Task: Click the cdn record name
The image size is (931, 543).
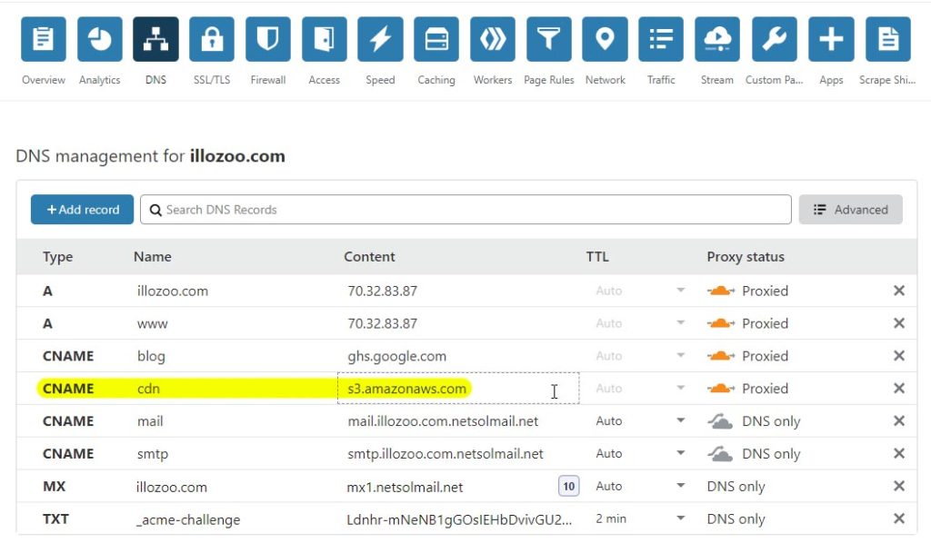Action: 148,389
